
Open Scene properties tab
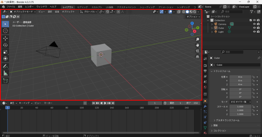[x=205, y=82]
